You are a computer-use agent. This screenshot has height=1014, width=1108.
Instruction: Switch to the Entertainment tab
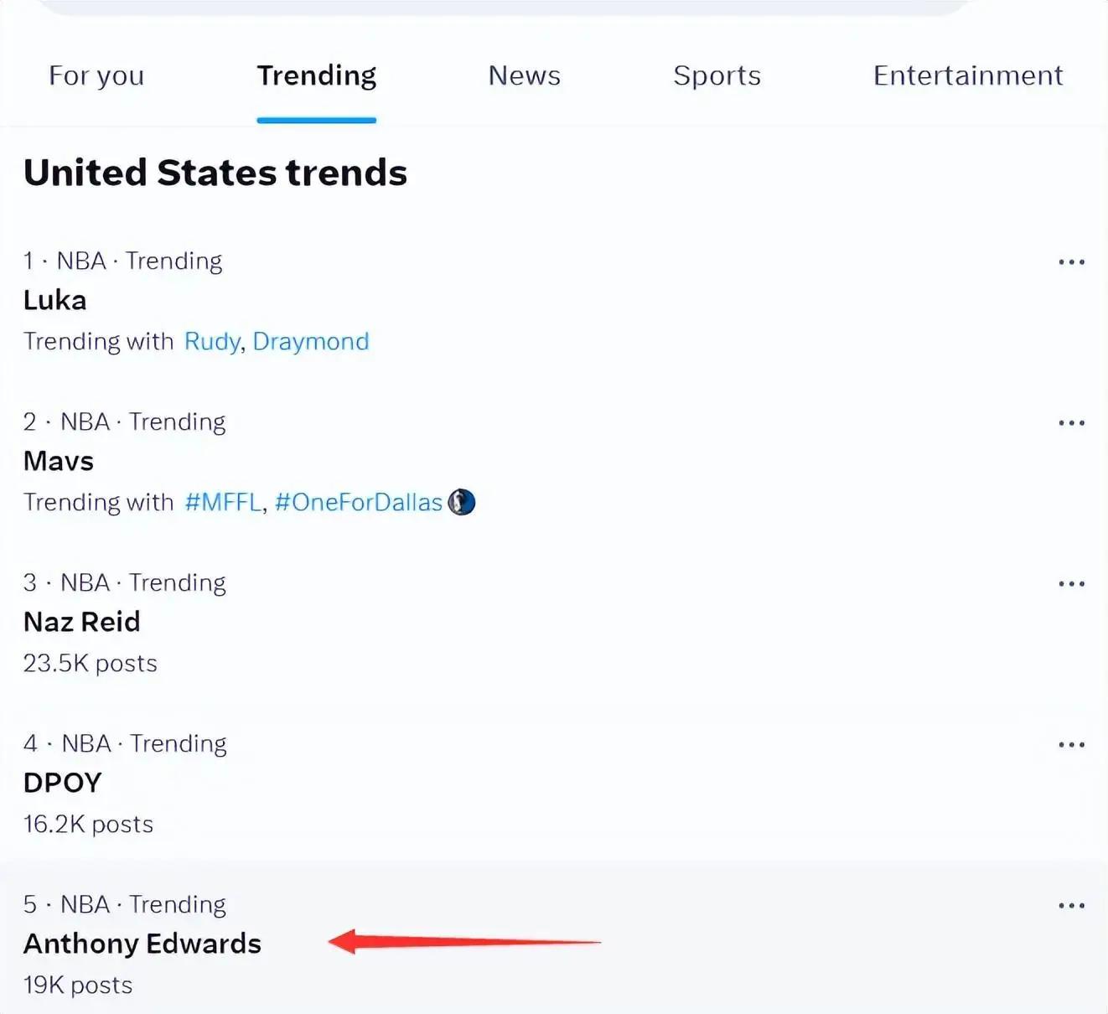click(x=967, y=75)
